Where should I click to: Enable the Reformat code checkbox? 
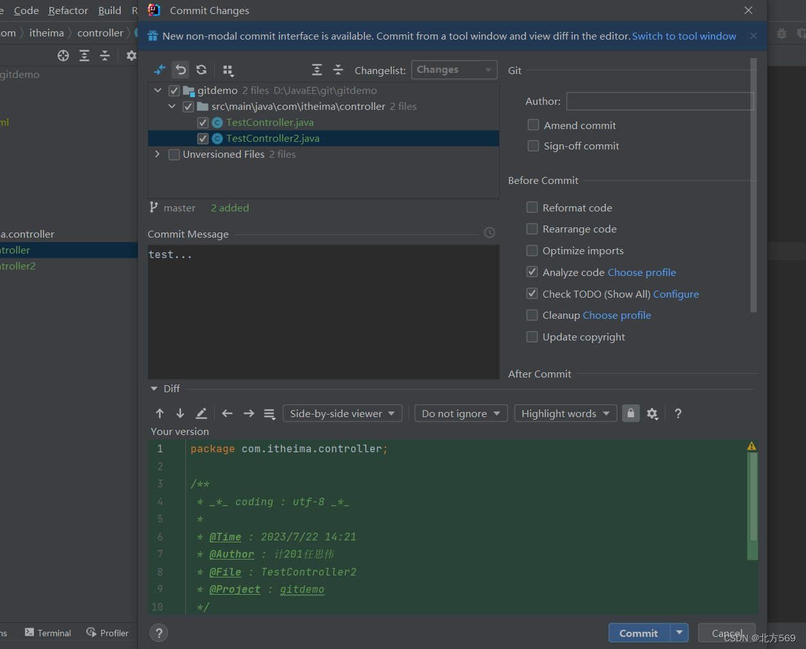532,207
